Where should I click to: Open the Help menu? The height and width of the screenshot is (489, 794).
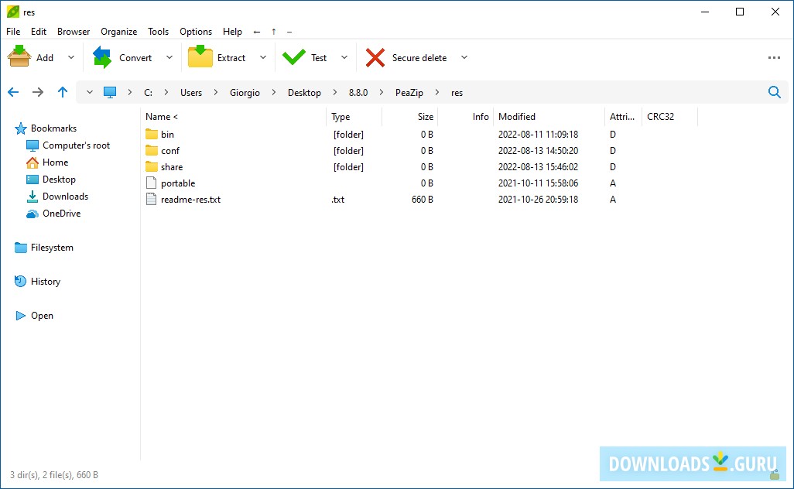tap(232, 32)
